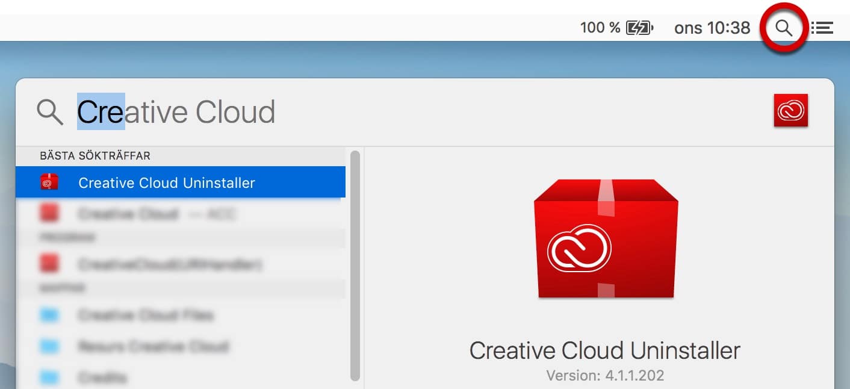Screen dimensions: 850x389
Task: Click the BÄSTA SÖKTRÄFFAR section header
Action: tap(95, 156)
